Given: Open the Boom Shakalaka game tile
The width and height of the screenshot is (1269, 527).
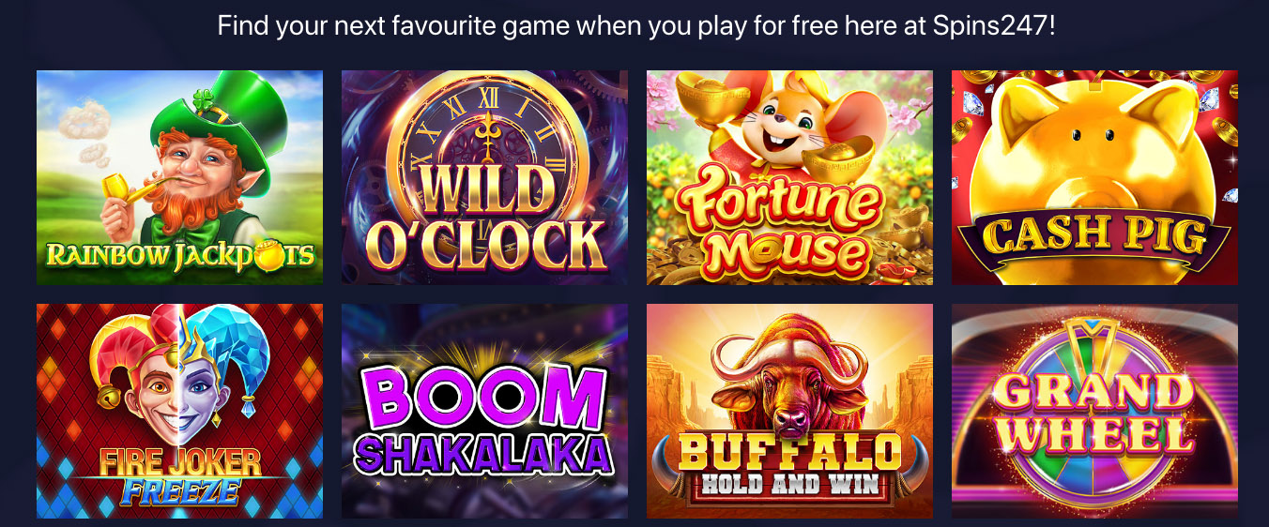Looking at the screenshot, I should click(x=484, y=411).
